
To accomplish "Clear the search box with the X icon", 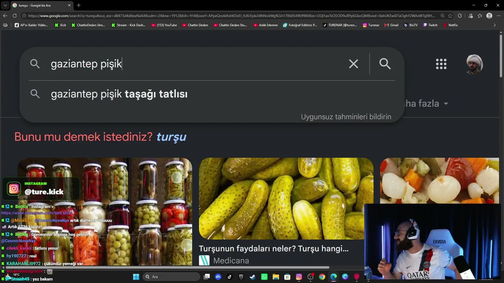I will [354, 64].
